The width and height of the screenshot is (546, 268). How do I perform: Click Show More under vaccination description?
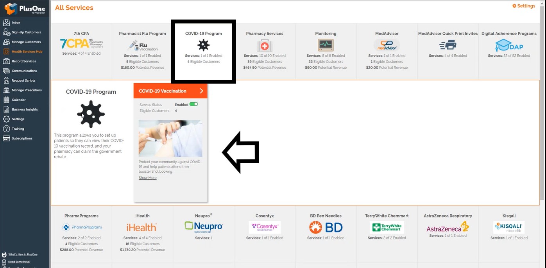pyautogui.click(x=148, y=178)
